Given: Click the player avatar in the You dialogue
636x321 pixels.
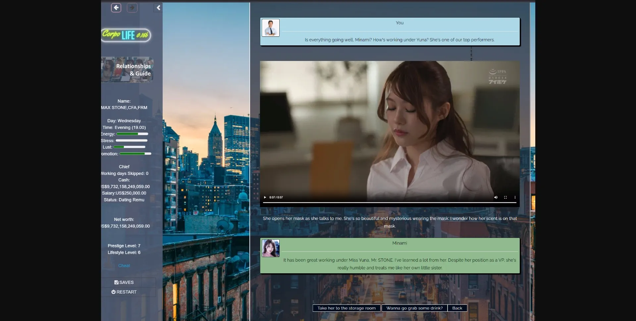Looking at the screenshot, I should (271, 28).
